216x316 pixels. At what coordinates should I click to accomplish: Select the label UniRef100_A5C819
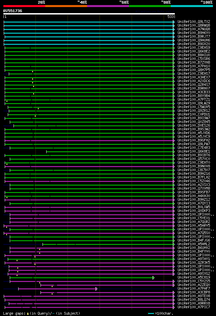pos(194,277)
